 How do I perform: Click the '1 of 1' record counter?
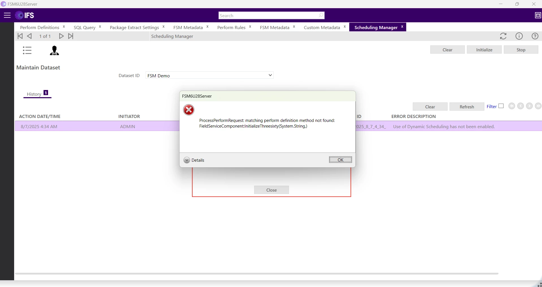point(45,36)
